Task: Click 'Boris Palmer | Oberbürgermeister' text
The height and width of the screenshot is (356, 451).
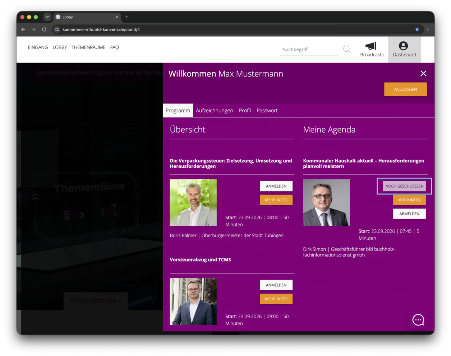Action: point(226,235)
